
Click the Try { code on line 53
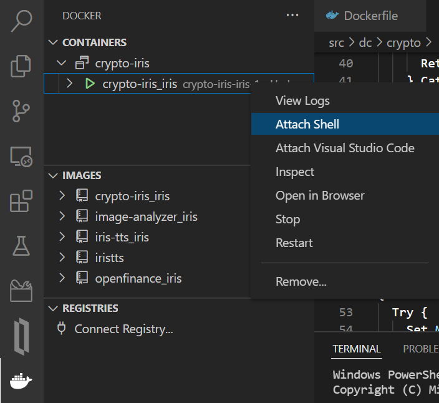coord(410,313)
